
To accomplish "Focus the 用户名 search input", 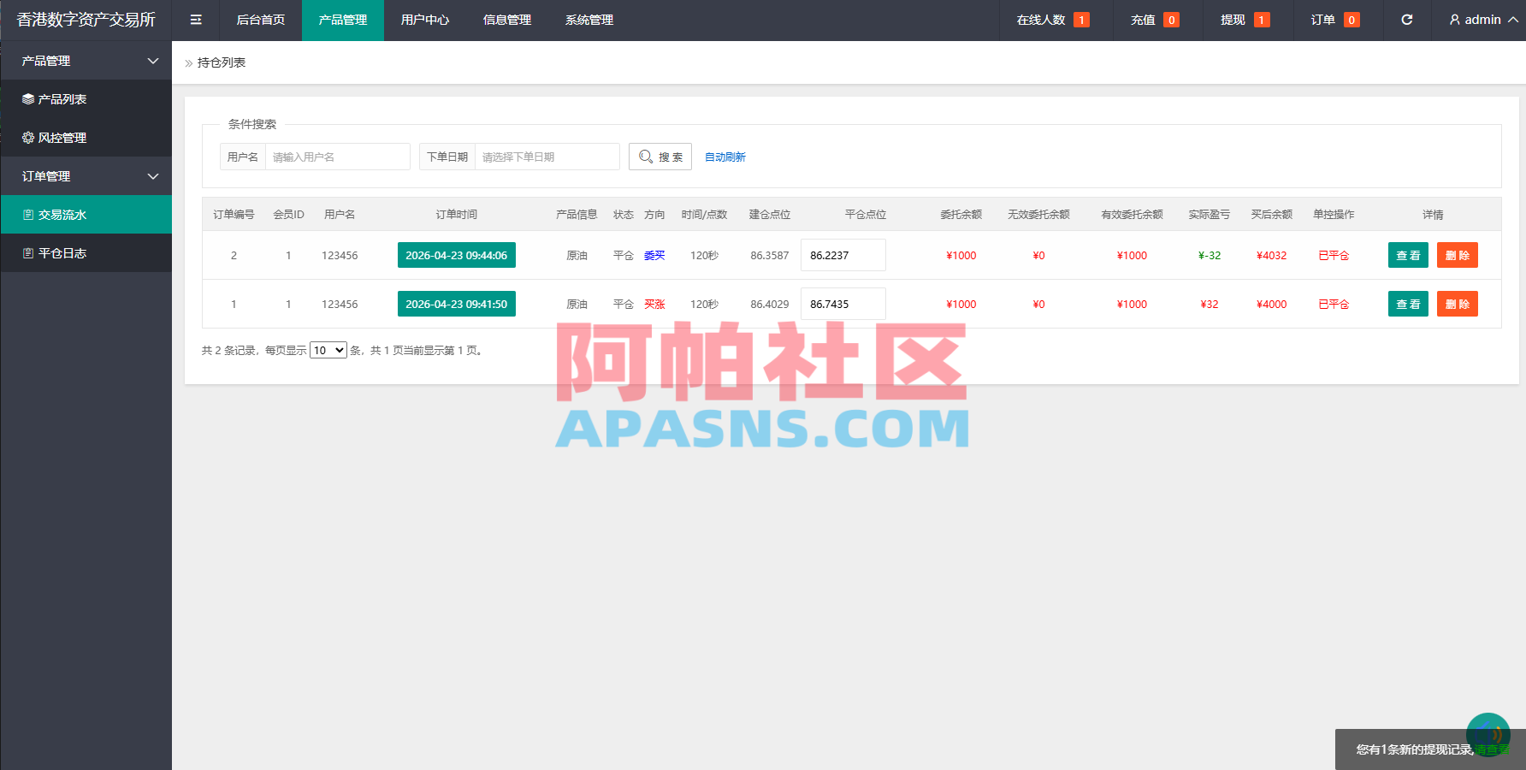I will [338, 157].
